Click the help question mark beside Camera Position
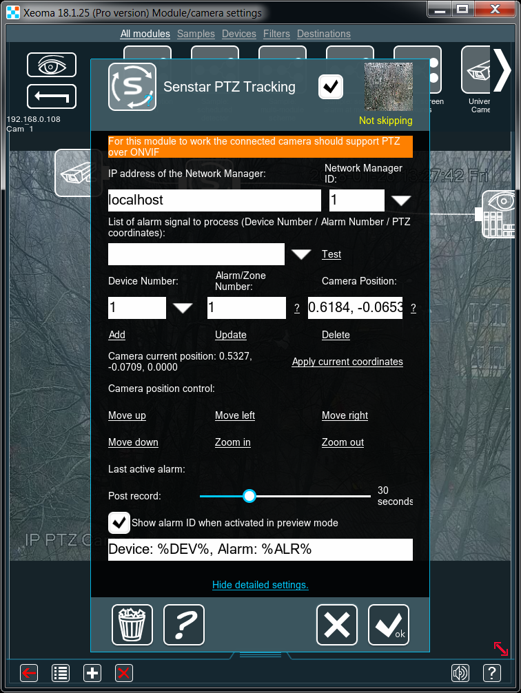Screen dimensions: 521x693 point(413,308)
